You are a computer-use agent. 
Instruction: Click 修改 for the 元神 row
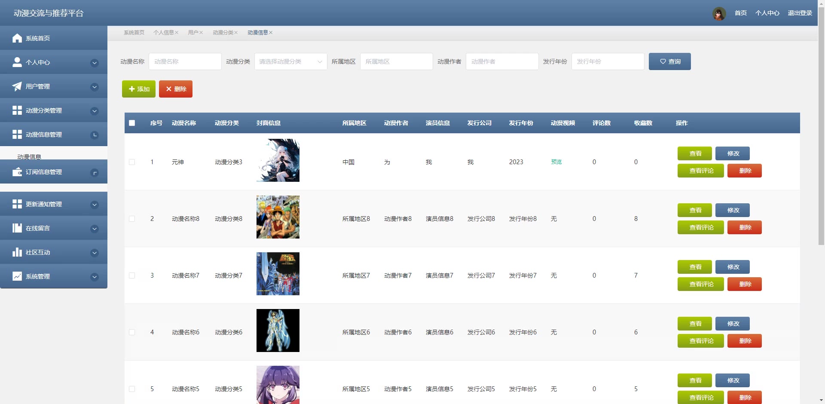(x=733, y=153)
